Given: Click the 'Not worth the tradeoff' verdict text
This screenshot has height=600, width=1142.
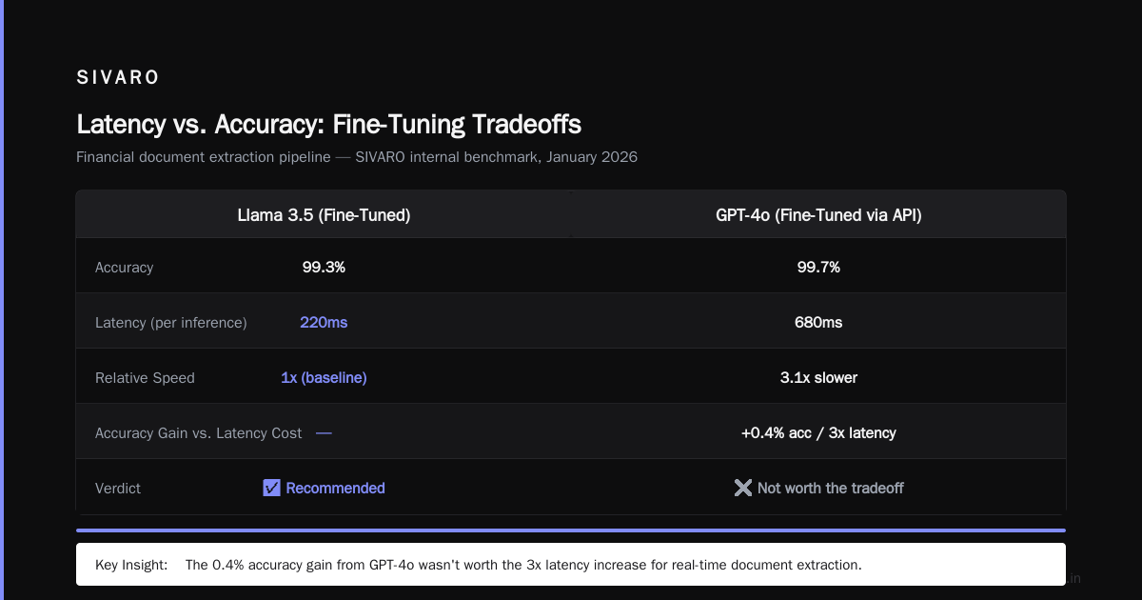Looking at the screenshot, I should pos(831,488).
